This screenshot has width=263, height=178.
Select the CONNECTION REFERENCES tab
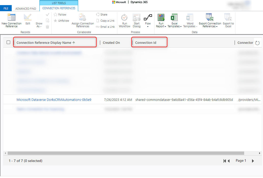pos(59,8)
